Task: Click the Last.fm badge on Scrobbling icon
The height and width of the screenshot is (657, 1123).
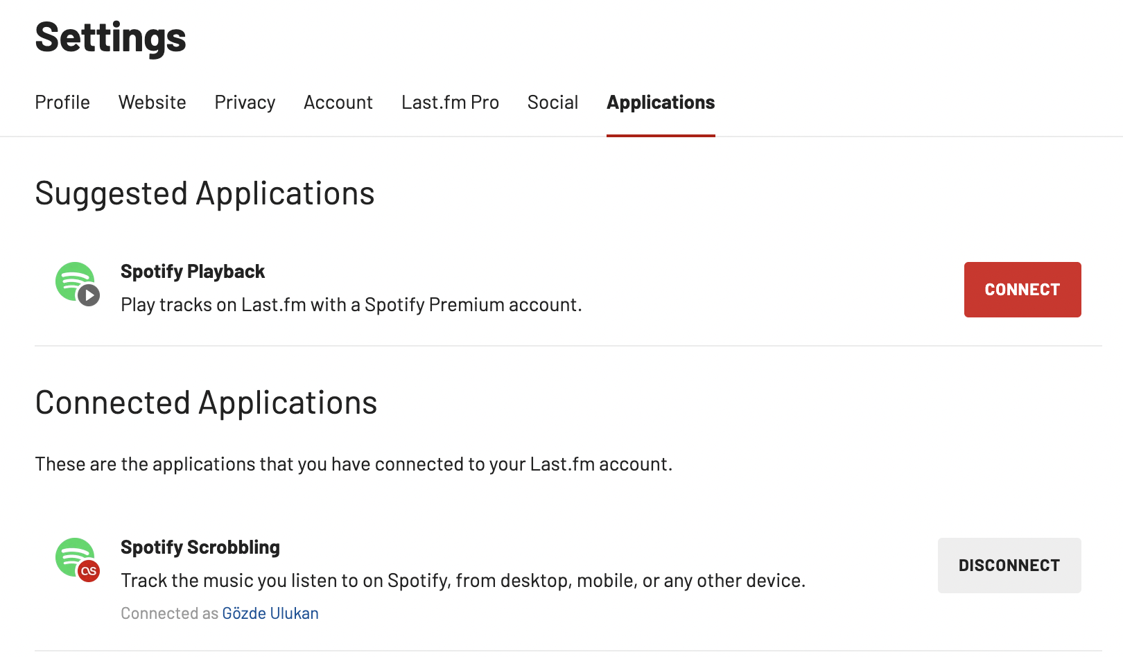Action: 89,571
